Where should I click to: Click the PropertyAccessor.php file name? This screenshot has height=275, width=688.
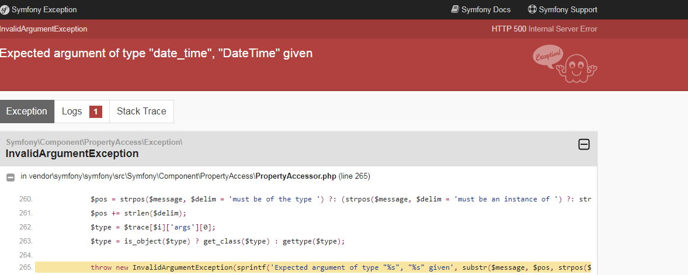296,176
